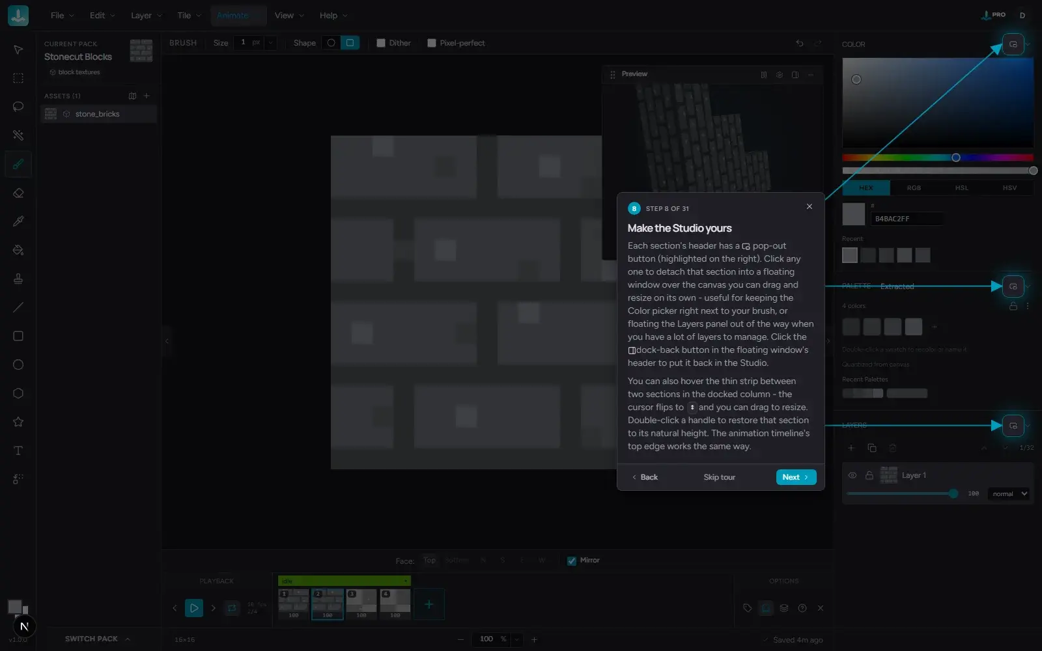Duplicate the current layer

872,448
